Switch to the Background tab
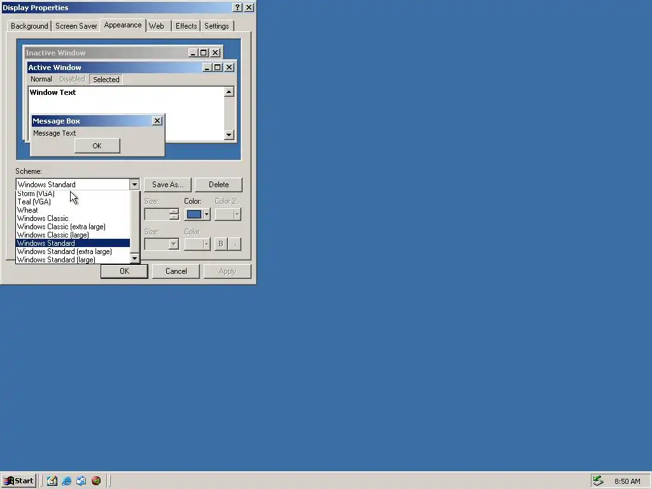This screenshot has height=489, width=652. 29,25
